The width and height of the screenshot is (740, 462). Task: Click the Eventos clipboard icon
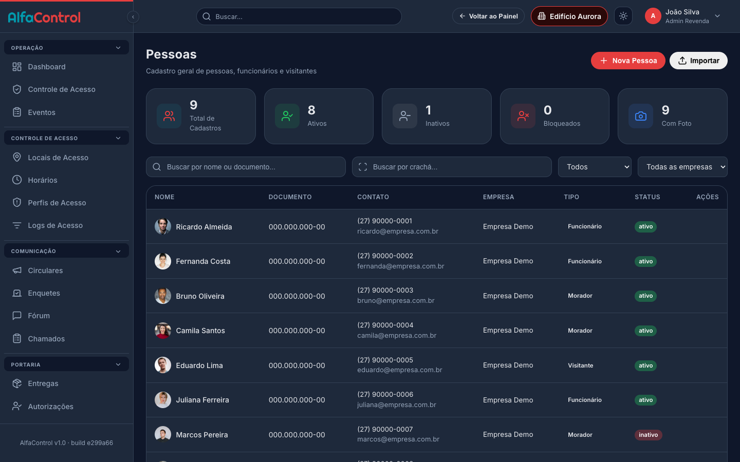pos(17,112)
